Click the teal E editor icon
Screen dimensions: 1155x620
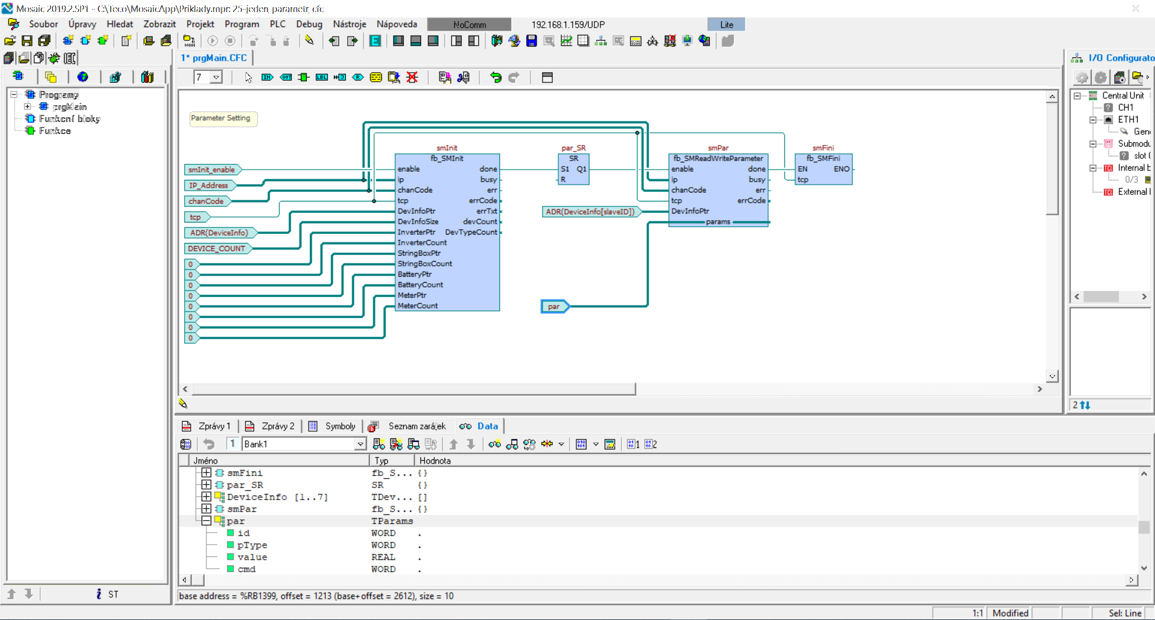coord(375,41)
